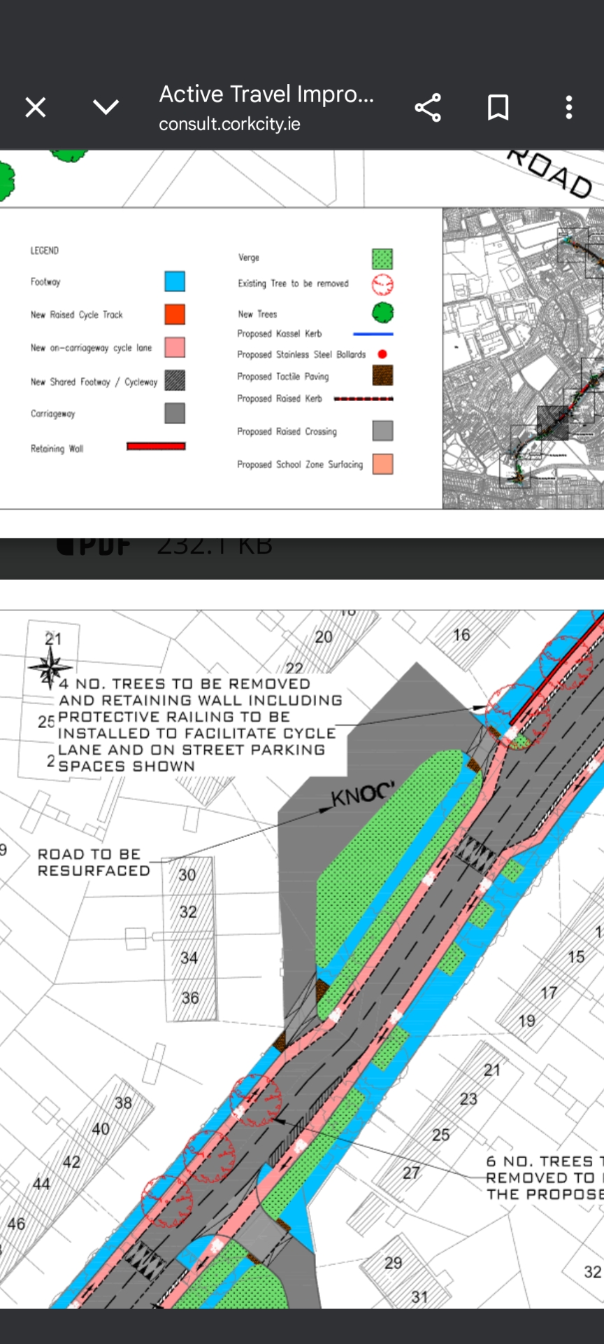The width and height of the screenshot is (604, 1344).
Task: Click the red Retaining Wall legend line
Action: [x=156, y=447]
